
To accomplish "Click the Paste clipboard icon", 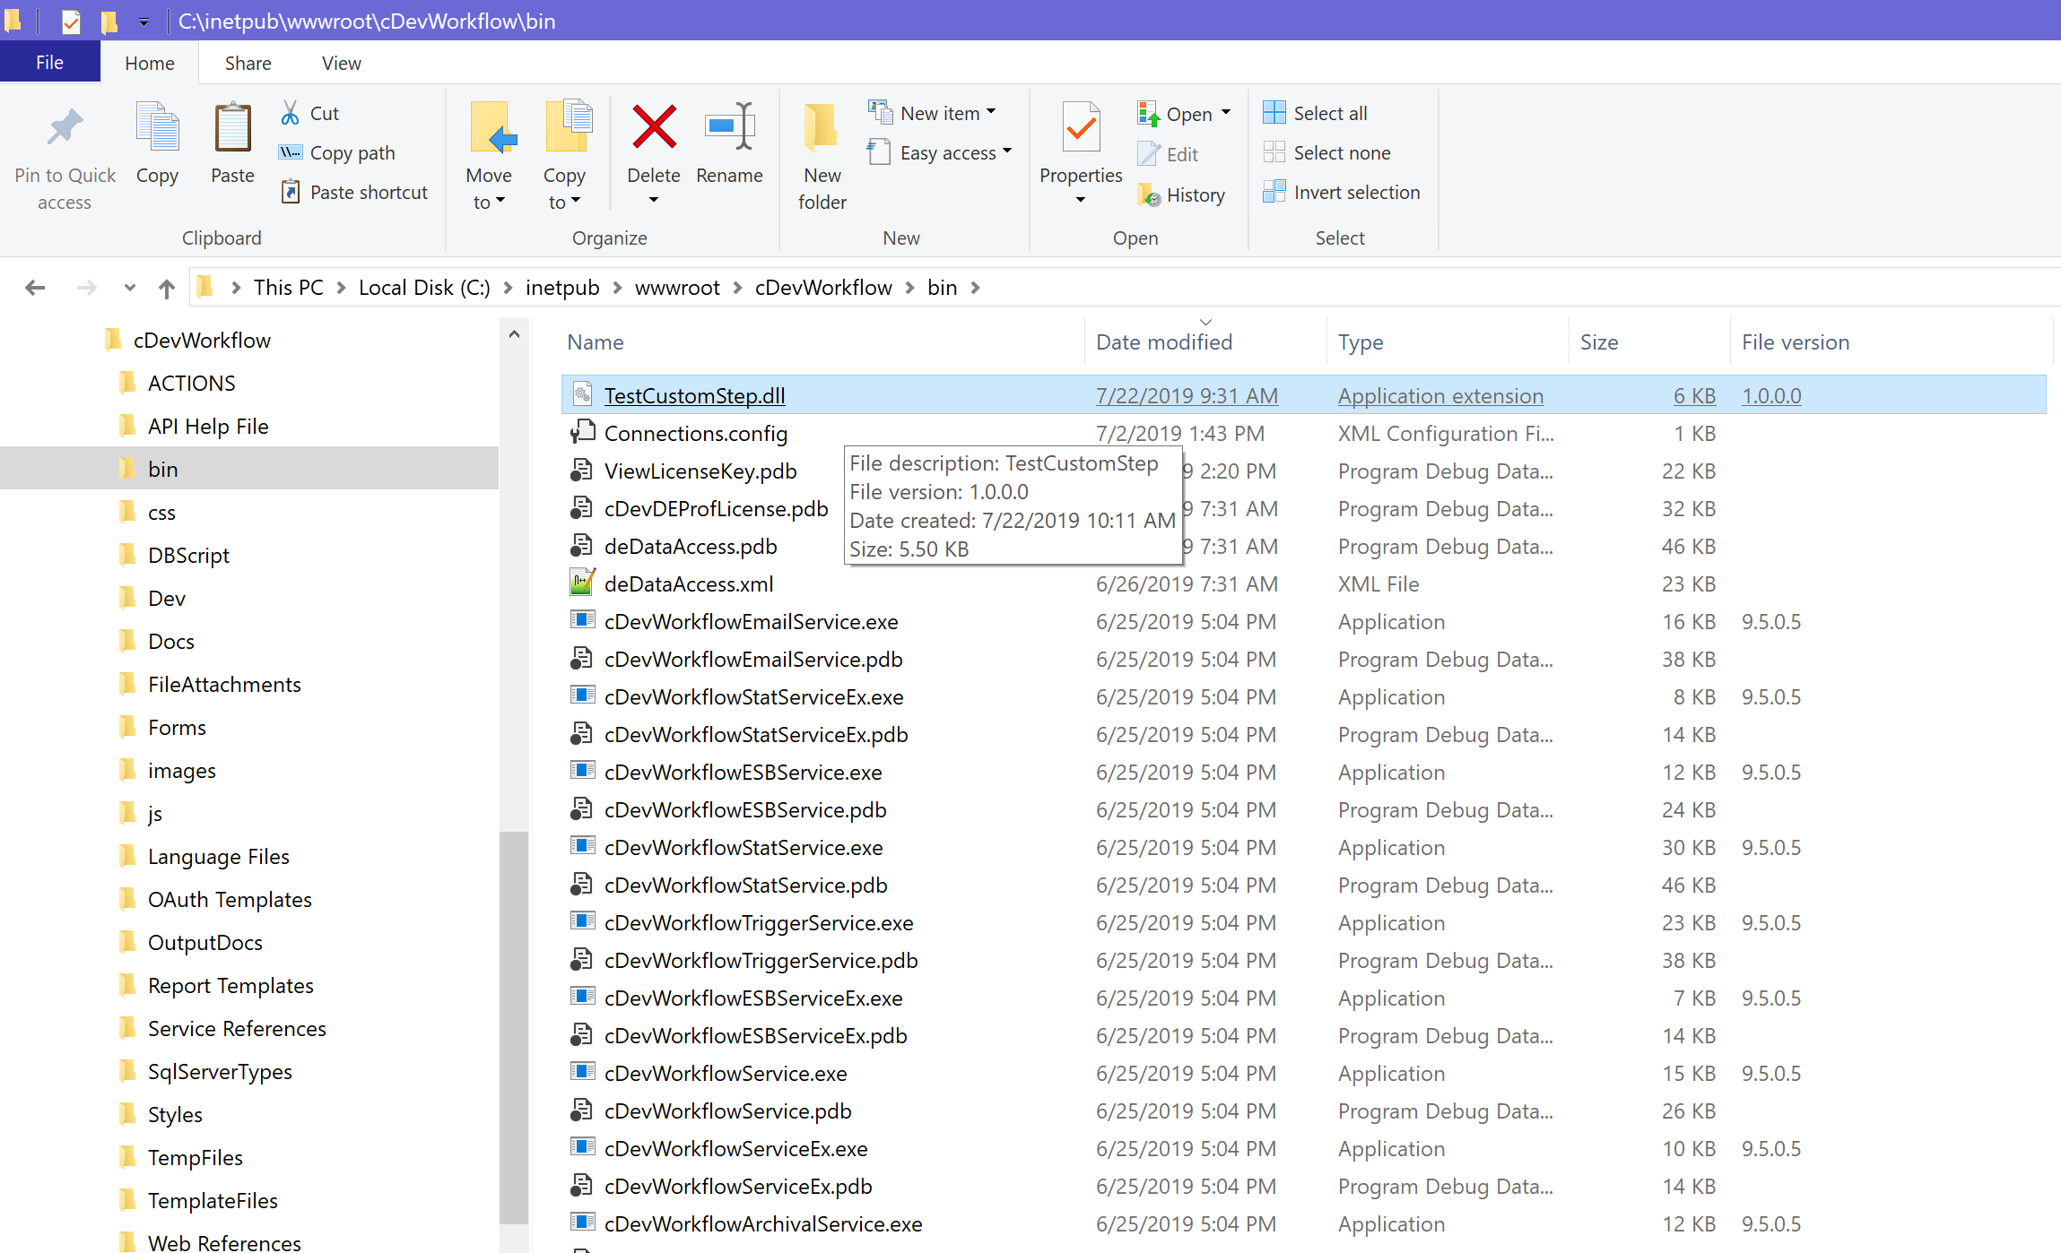I will [x=232, y=126].
